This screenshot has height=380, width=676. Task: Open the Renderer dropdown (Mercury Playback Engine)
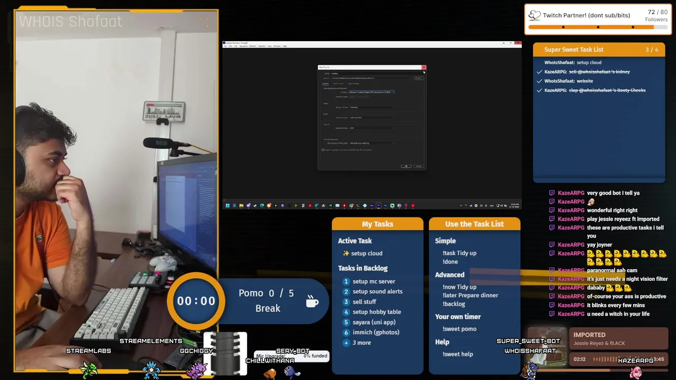click(x=372, y=92)
